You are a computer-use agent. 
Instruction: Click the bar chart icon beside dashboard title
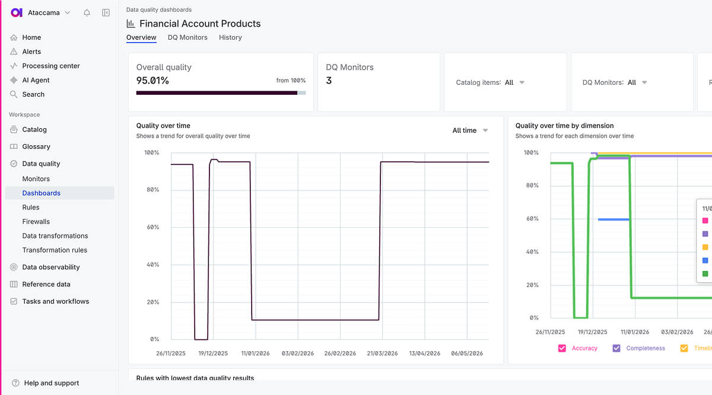tap(131, 24)
